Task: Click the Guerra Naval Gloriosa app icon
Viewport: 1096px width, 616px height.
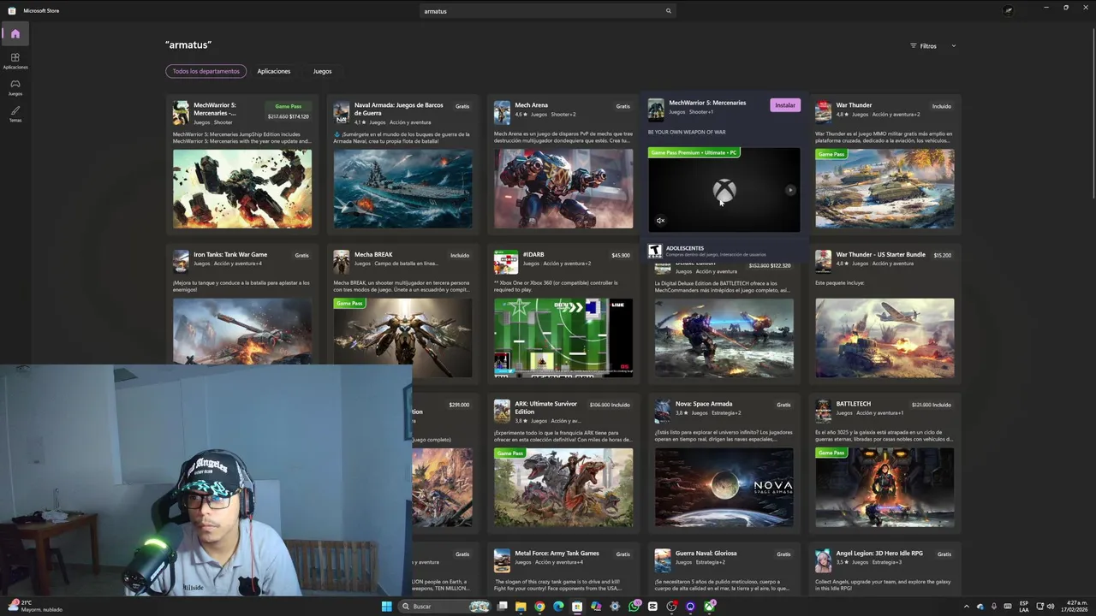Action: click(x=662, y=560)
